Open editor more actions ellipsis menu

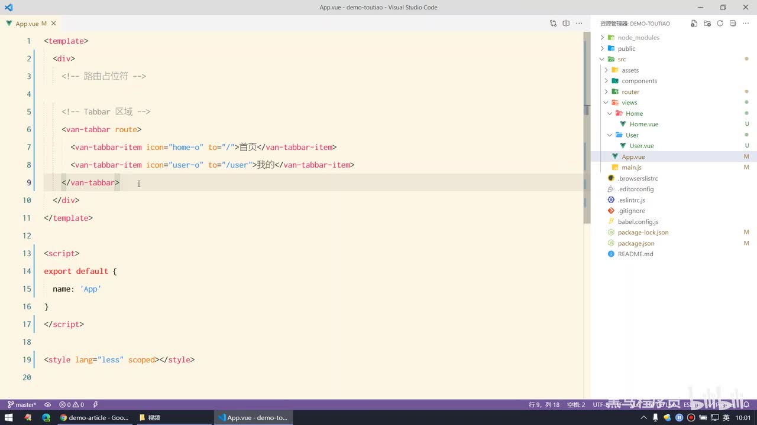pos(579,24)
